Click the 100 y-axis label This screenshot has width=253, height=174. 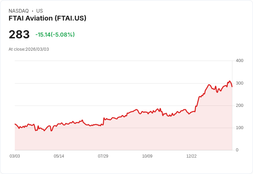(240, 128)
